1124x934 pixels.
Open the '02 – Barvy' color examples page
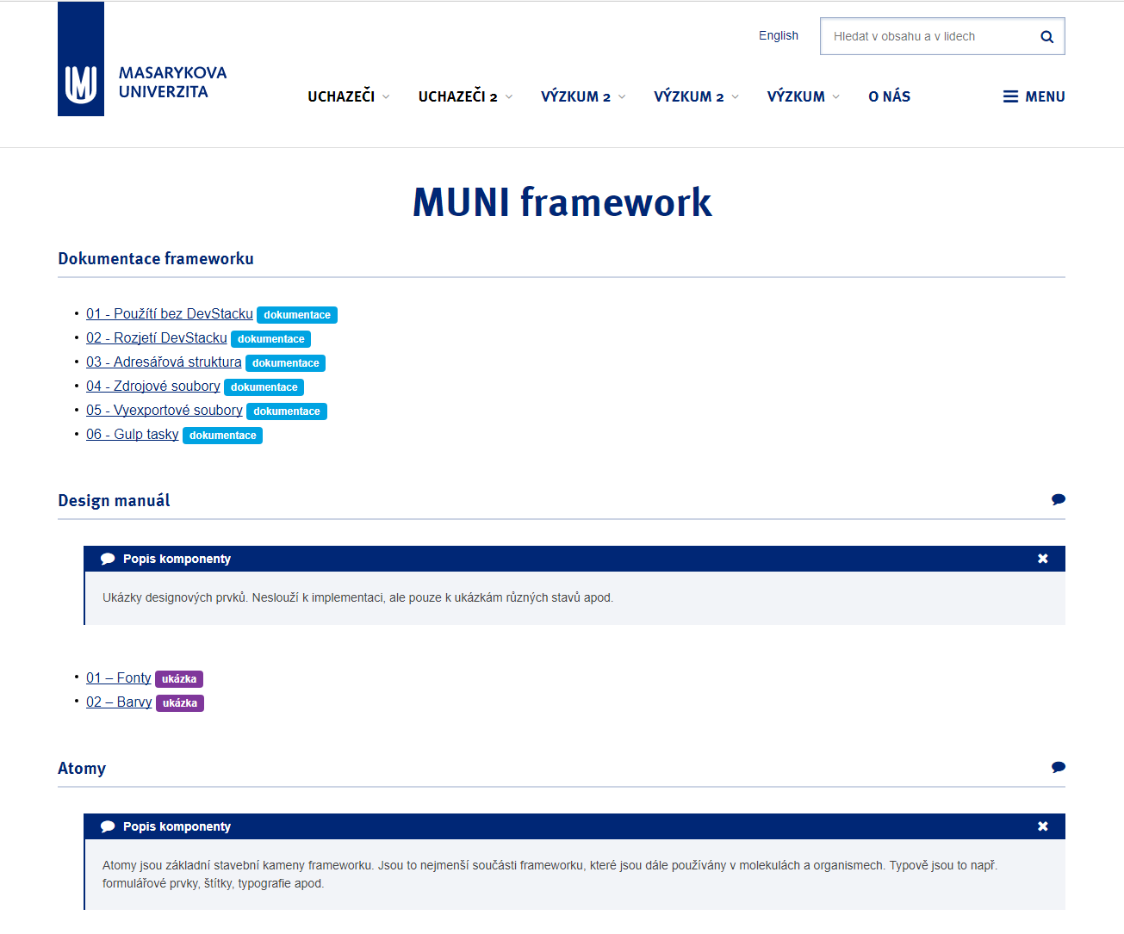pyautogui.click(x=119, y=702)
